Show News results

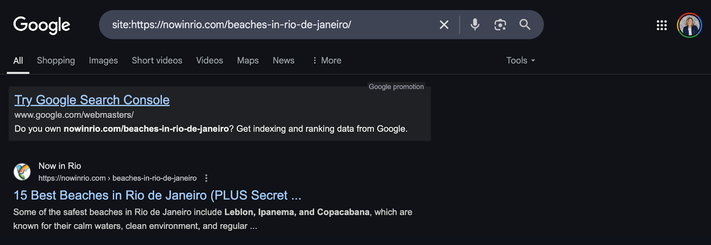pos(284,60)
